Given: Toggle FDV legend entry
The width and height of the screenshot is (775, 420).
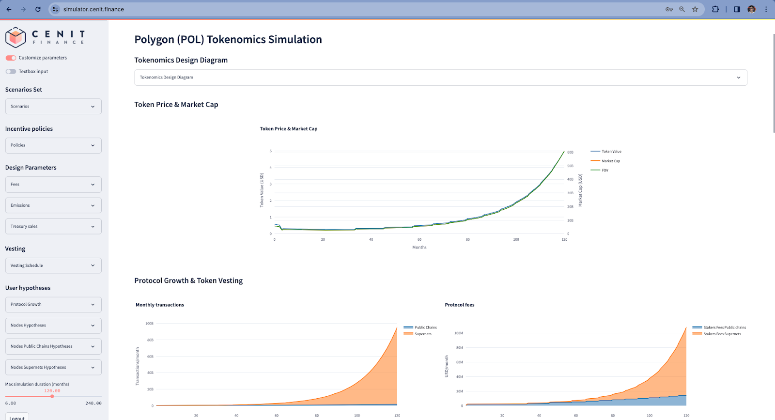Looking at the screenshot, I should click(x=600, y=170).
